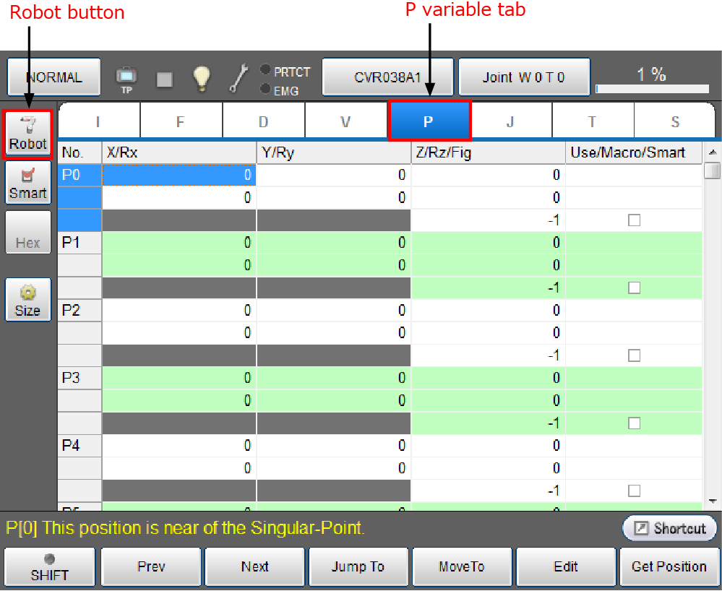
Task: Click the Get Position button
Action: pos(669,567)
